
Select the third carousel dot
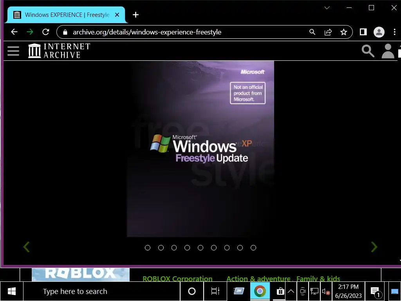174,248
